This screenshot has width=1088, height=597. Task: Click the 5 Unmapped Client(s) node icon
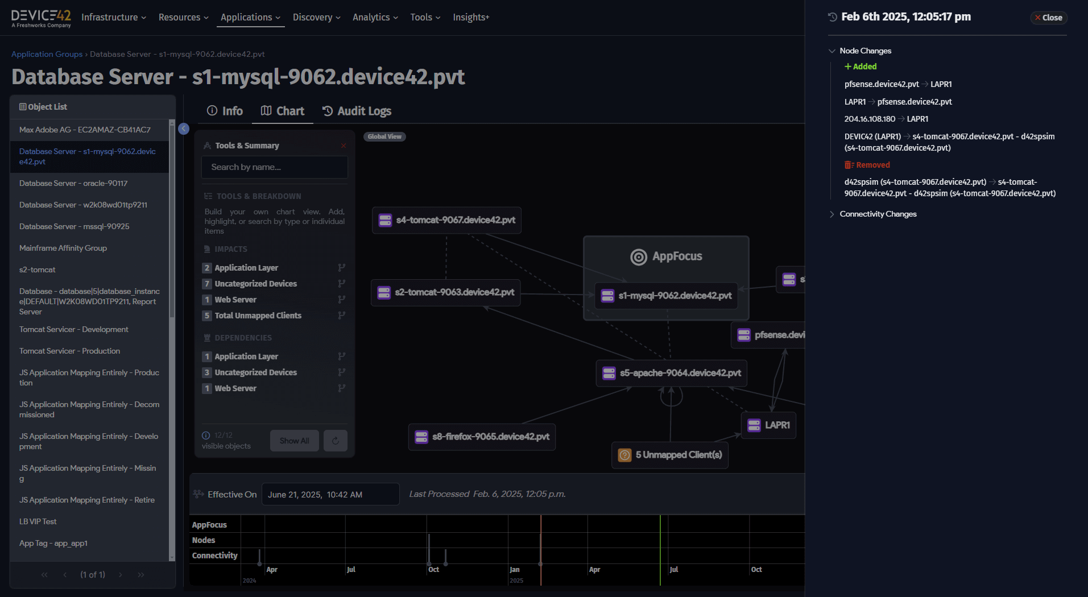[x=624, y=455]
